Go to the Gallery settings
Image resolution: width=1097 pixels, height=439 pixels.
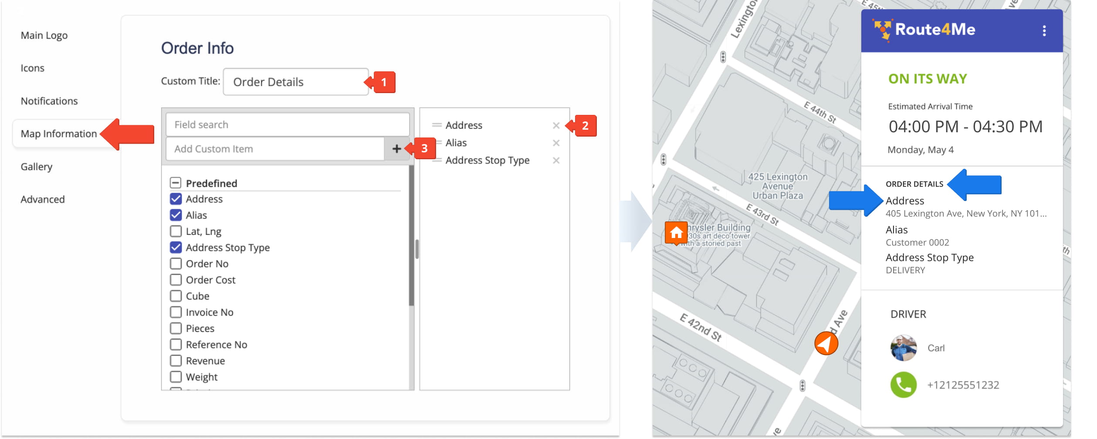pyautogui.click(x=37, y=167)
